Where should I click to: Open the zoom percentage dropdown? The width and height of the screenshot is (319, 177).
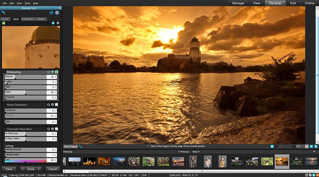(306, 146)
